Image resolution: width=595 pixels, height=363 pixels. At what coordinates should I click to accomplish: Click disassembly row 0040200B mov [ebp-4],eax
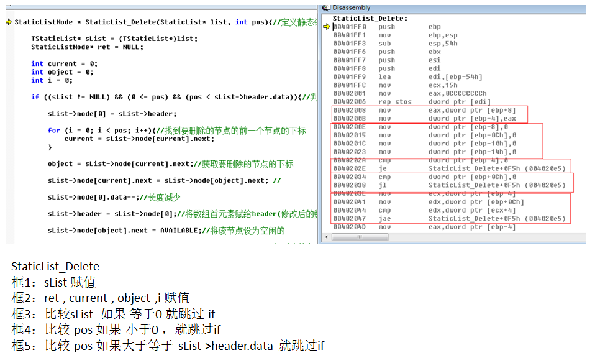pyautogui.click(x=425, y=119)
